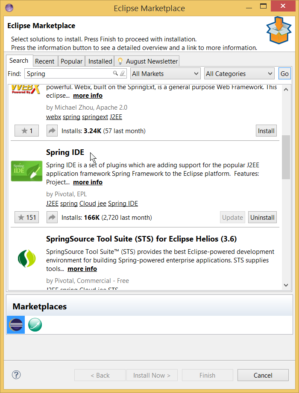Image resolution: width=299 pixels, height=393 pixels.
Task: Click the J2EE tag under Webx
Action: coord(116,117)
